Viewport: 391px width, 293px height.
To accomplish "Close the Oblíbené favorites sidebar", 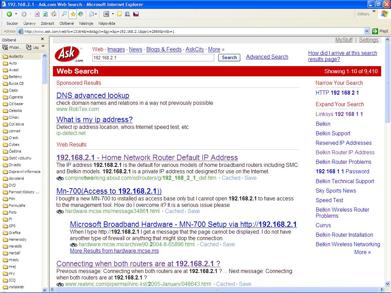I will pyautogui.click(x=42, y=39).
